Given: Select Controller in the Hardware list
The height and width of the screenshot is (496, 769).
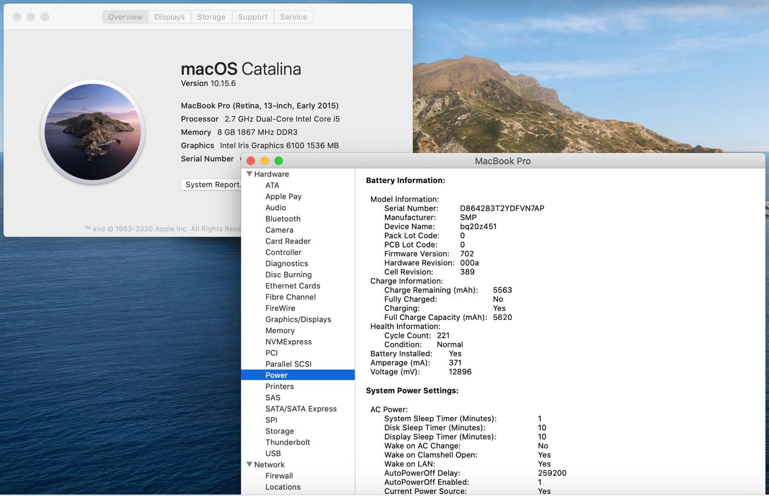Looking at the screenshot, I should pyautogui.click(x=283, y=252).
